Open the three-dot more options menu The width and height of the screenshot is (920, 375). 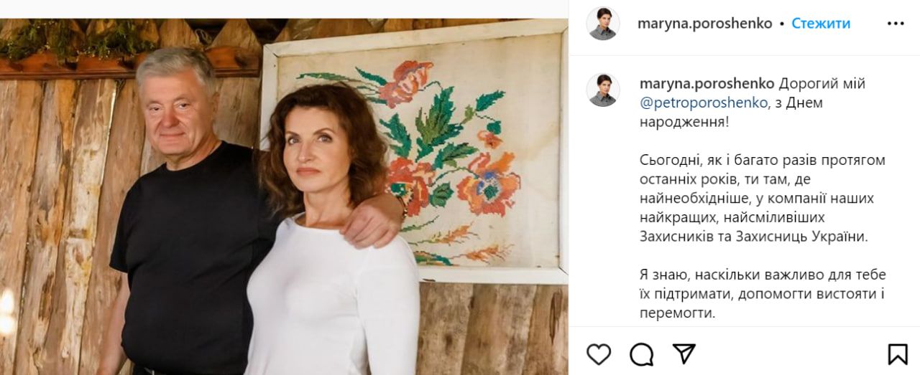pyautogui.click(x=896, y=24)
